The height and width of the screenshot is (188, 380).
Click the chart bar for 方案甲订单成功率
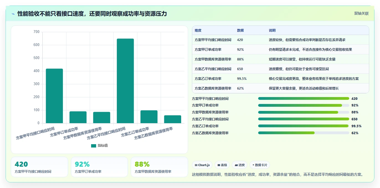point(78,117)
